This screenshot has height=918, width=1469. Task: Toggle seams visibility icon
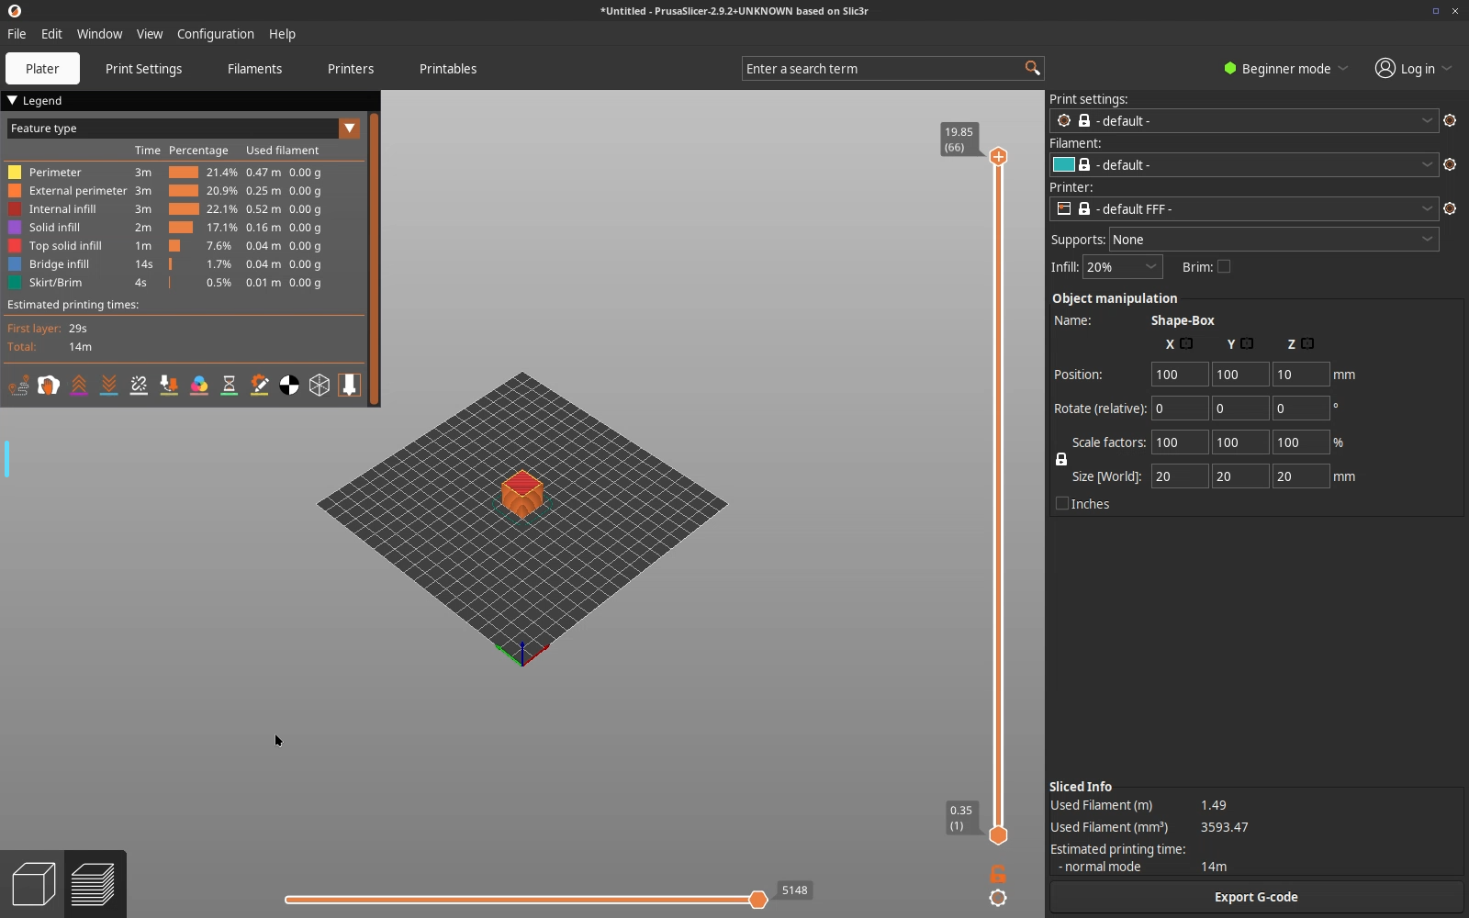139,386
